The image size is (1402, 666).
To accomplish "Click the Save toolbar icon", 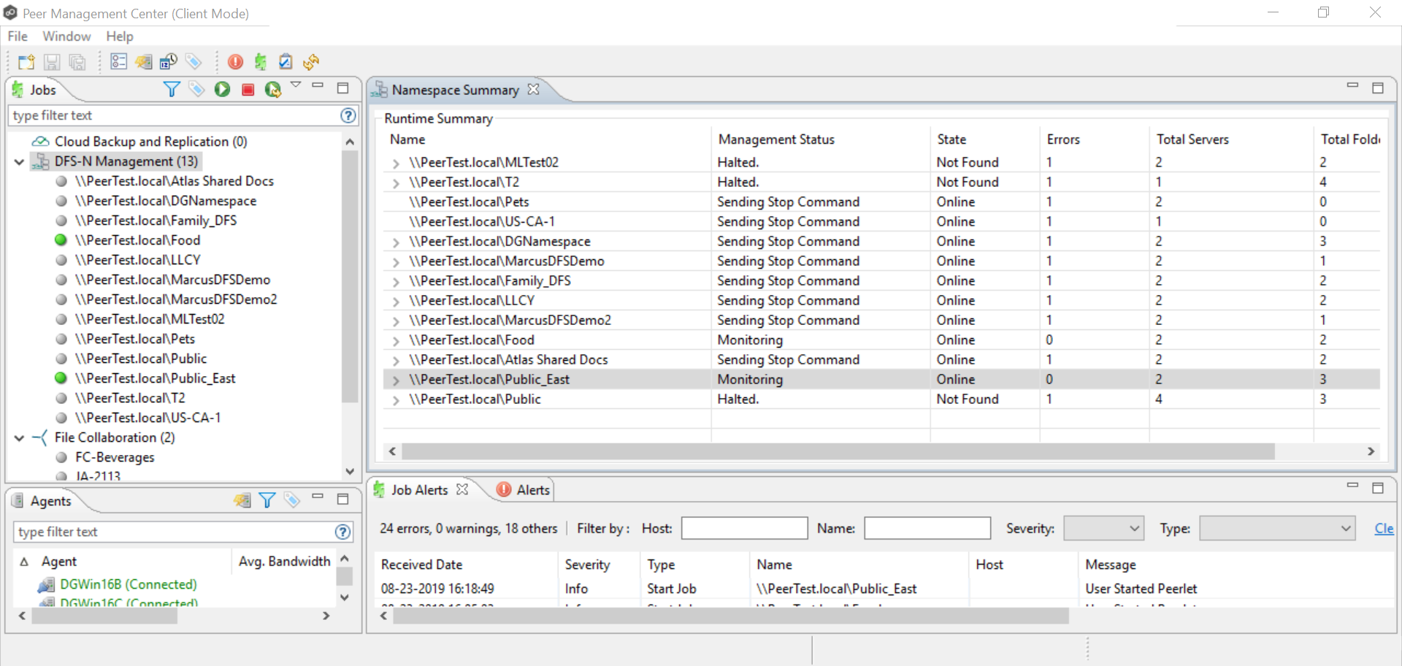I will tap(52, 62).
